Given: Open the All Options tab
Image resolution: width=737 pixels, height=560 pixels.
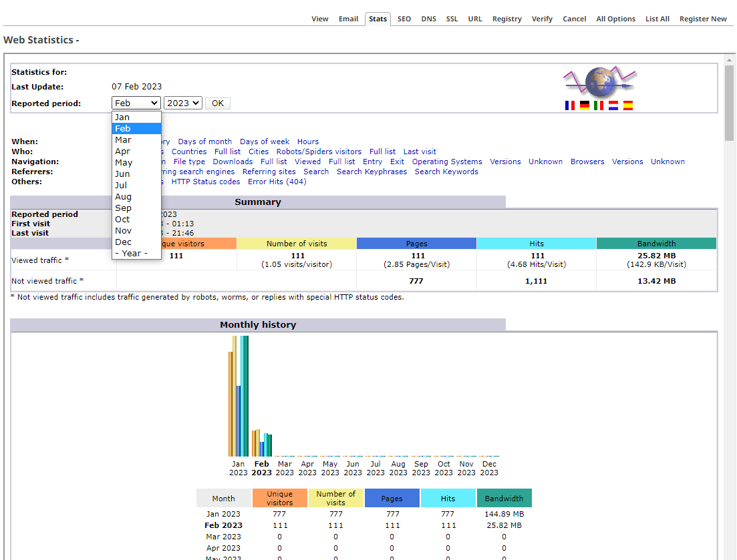Looking at the screenshot, I should tap(616, 19).
